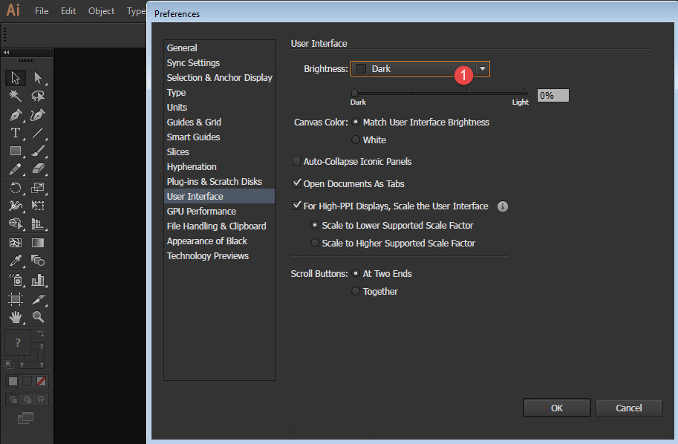Open the Object menu
678x444 pixels.
pos(101,11)
